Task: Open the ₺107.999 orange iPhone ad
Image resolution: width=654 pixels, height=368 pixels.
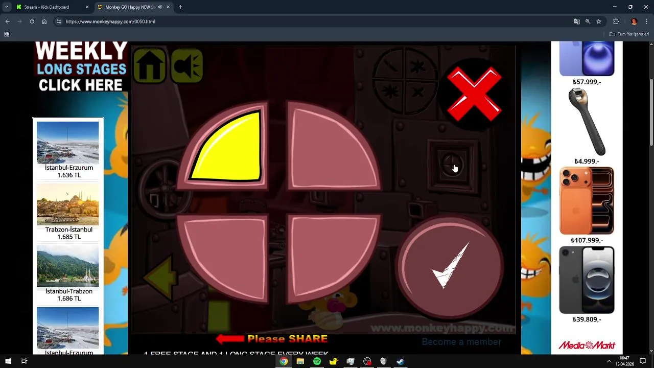Action: [587, 205]
